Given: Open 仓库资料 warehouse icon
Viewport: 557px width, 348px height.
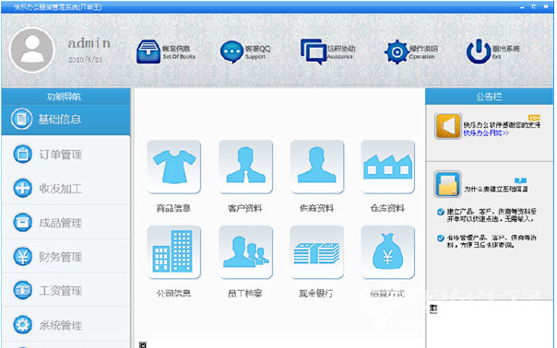Looking at the screenshot, I should tap(388, 167).
